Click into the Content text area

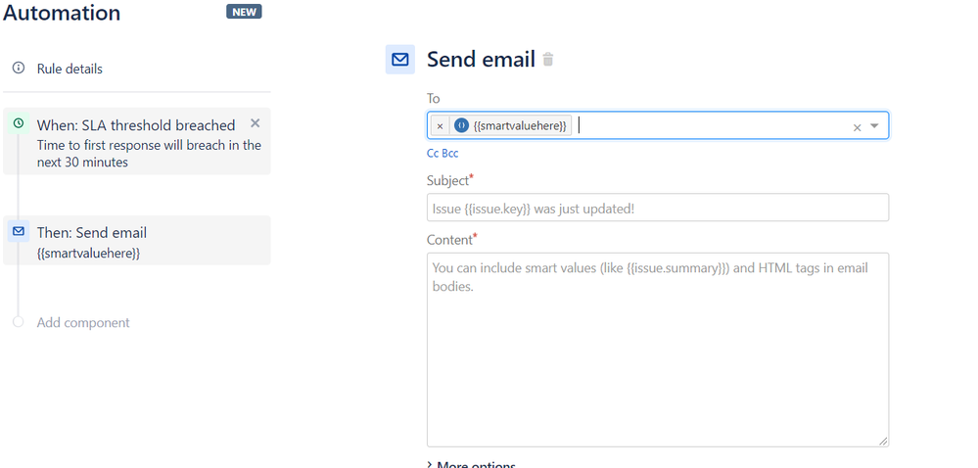pyautogui.click(x=658, y=350)
